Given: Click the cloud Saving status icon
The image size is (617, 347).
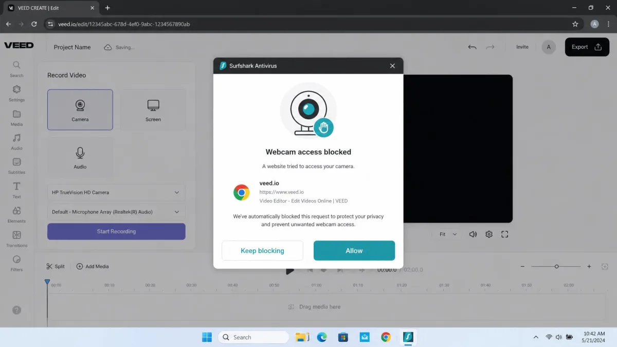Looking at the screenshot, I should 108,47.
